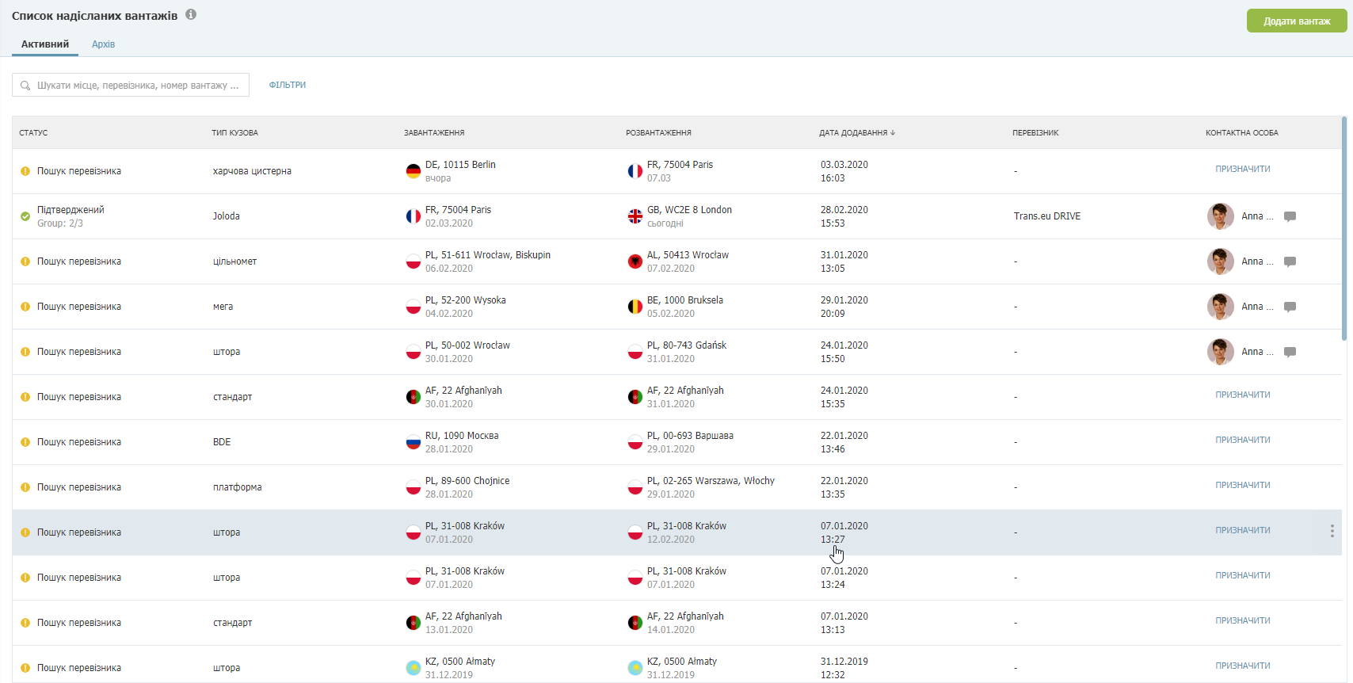Click ПРИЗНАЧИТИ in the 24.01.2020 15:35 Afghanistan row

click(x=1243, y=395)
